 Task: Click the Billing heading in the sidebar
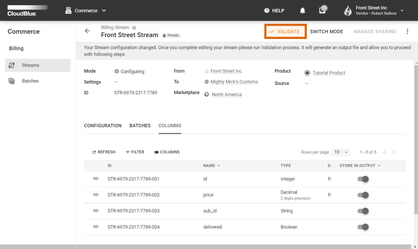[16, 48]
